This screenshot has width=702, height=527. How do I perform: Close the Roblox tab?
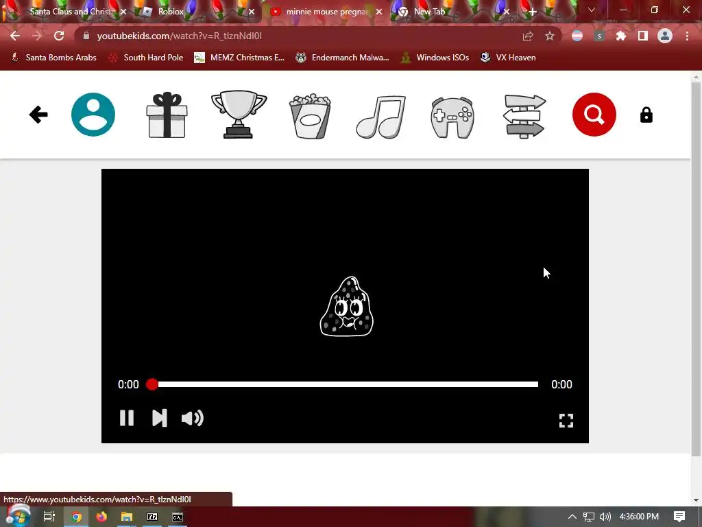252,12
